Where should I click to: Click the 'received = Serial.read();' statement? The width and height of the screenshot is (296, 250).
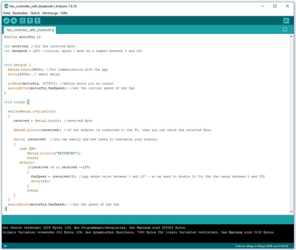click(x=37, y=121)
